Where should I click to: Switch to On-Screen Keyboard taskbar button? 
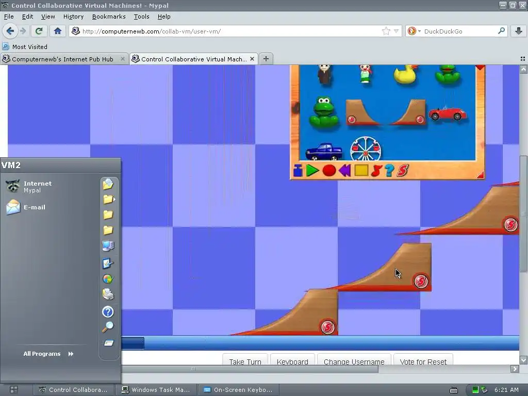point(238,390)
